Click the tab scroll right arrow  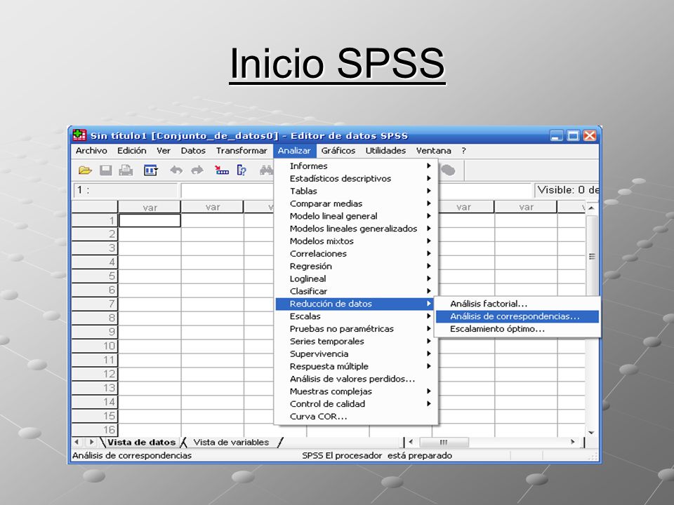pyautogui.click(x=91, y=442)
